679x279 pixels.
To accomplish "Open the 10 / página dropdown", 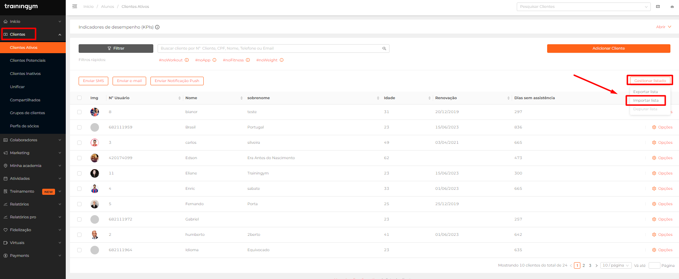I will point(616,265).
